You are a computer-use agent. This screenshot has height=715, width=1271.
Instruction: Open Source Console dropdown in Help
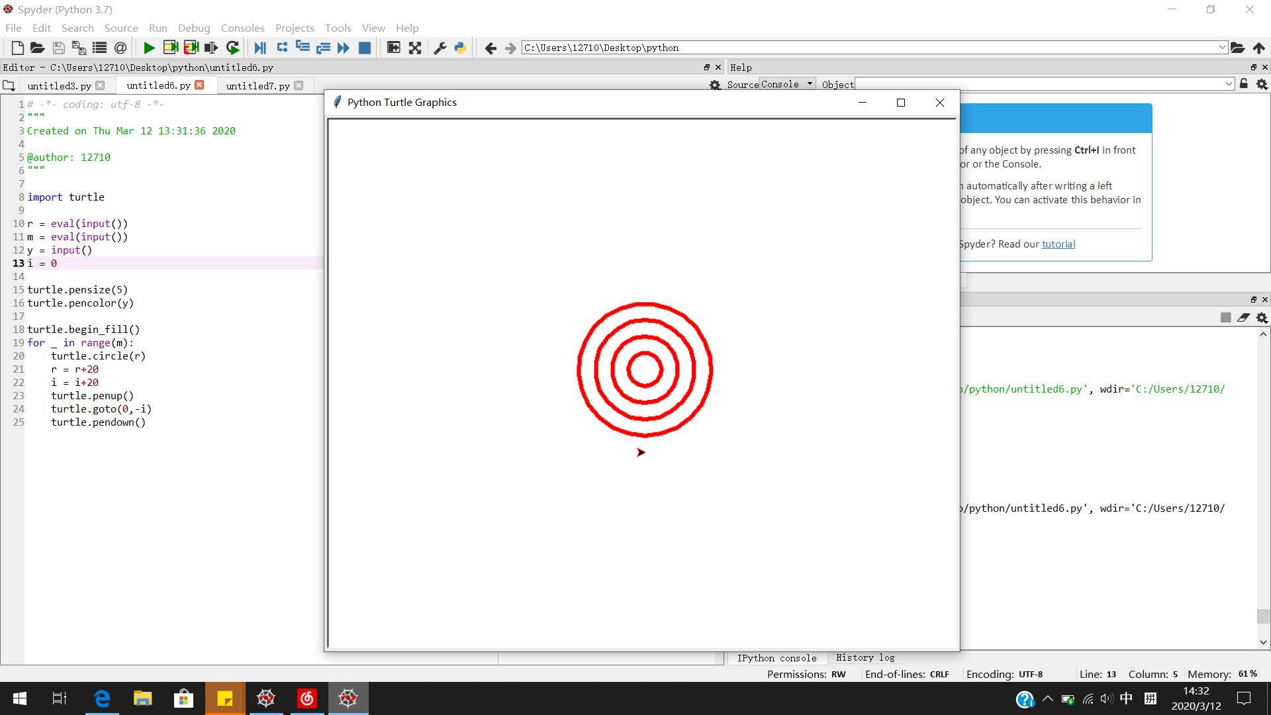[788, 84]
